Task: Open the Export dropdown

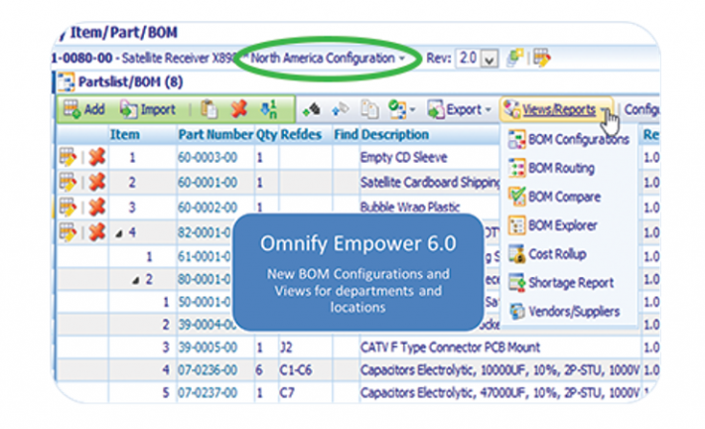Action: pos(459,109)
